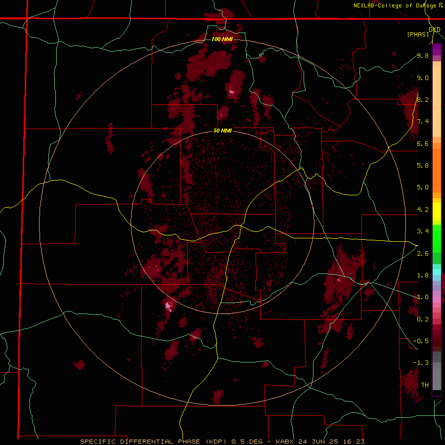
Task: Click the 0.2 legend value
Action: [423, 319]
